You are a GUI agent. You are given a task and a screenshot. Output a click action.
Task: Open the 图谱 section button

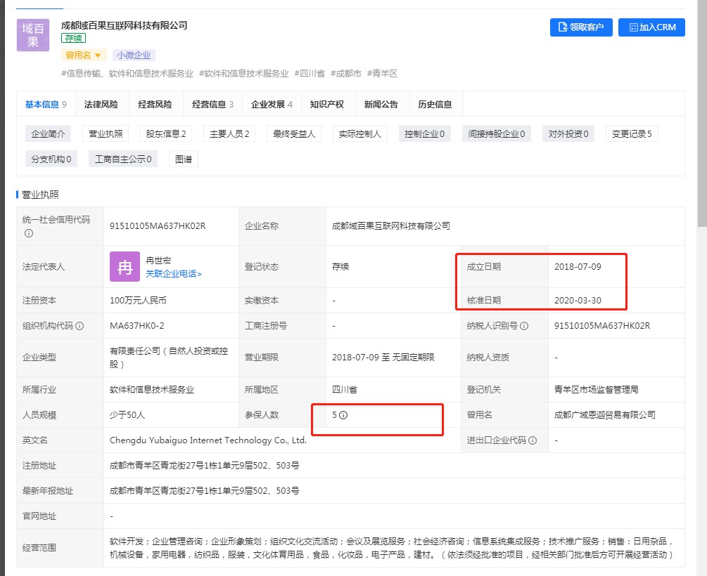click(184, 159)
